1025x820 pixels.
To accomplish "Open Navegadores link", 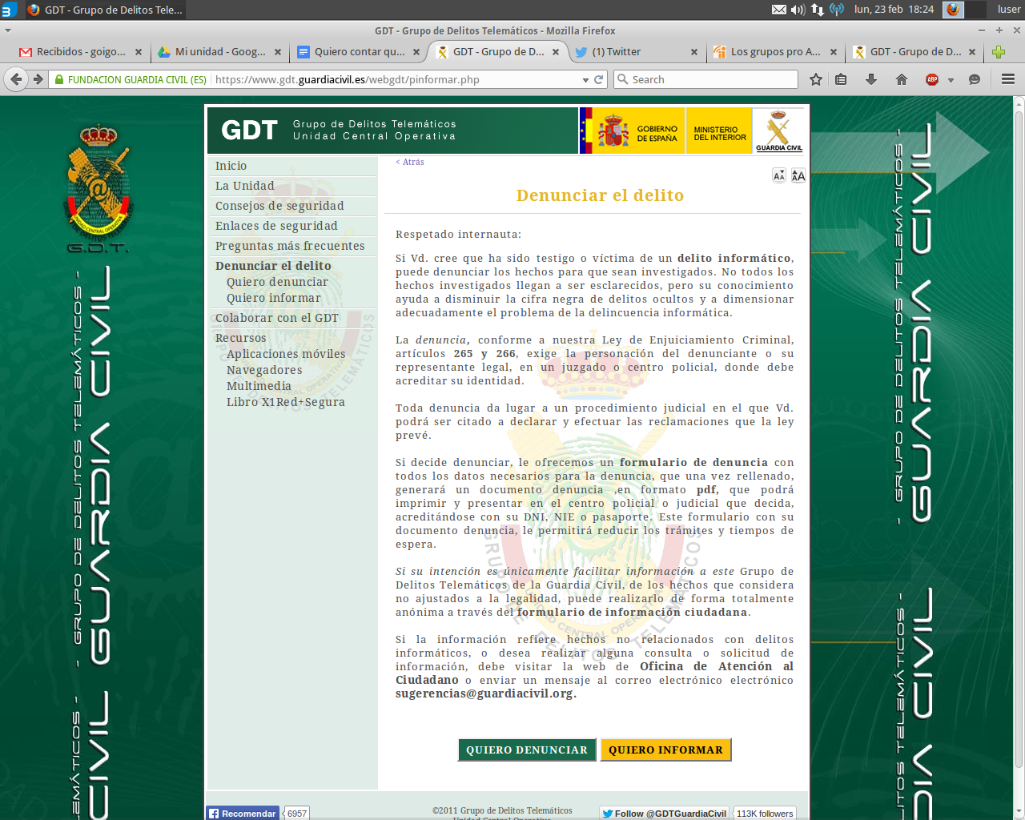I will [x=264, y=370].
